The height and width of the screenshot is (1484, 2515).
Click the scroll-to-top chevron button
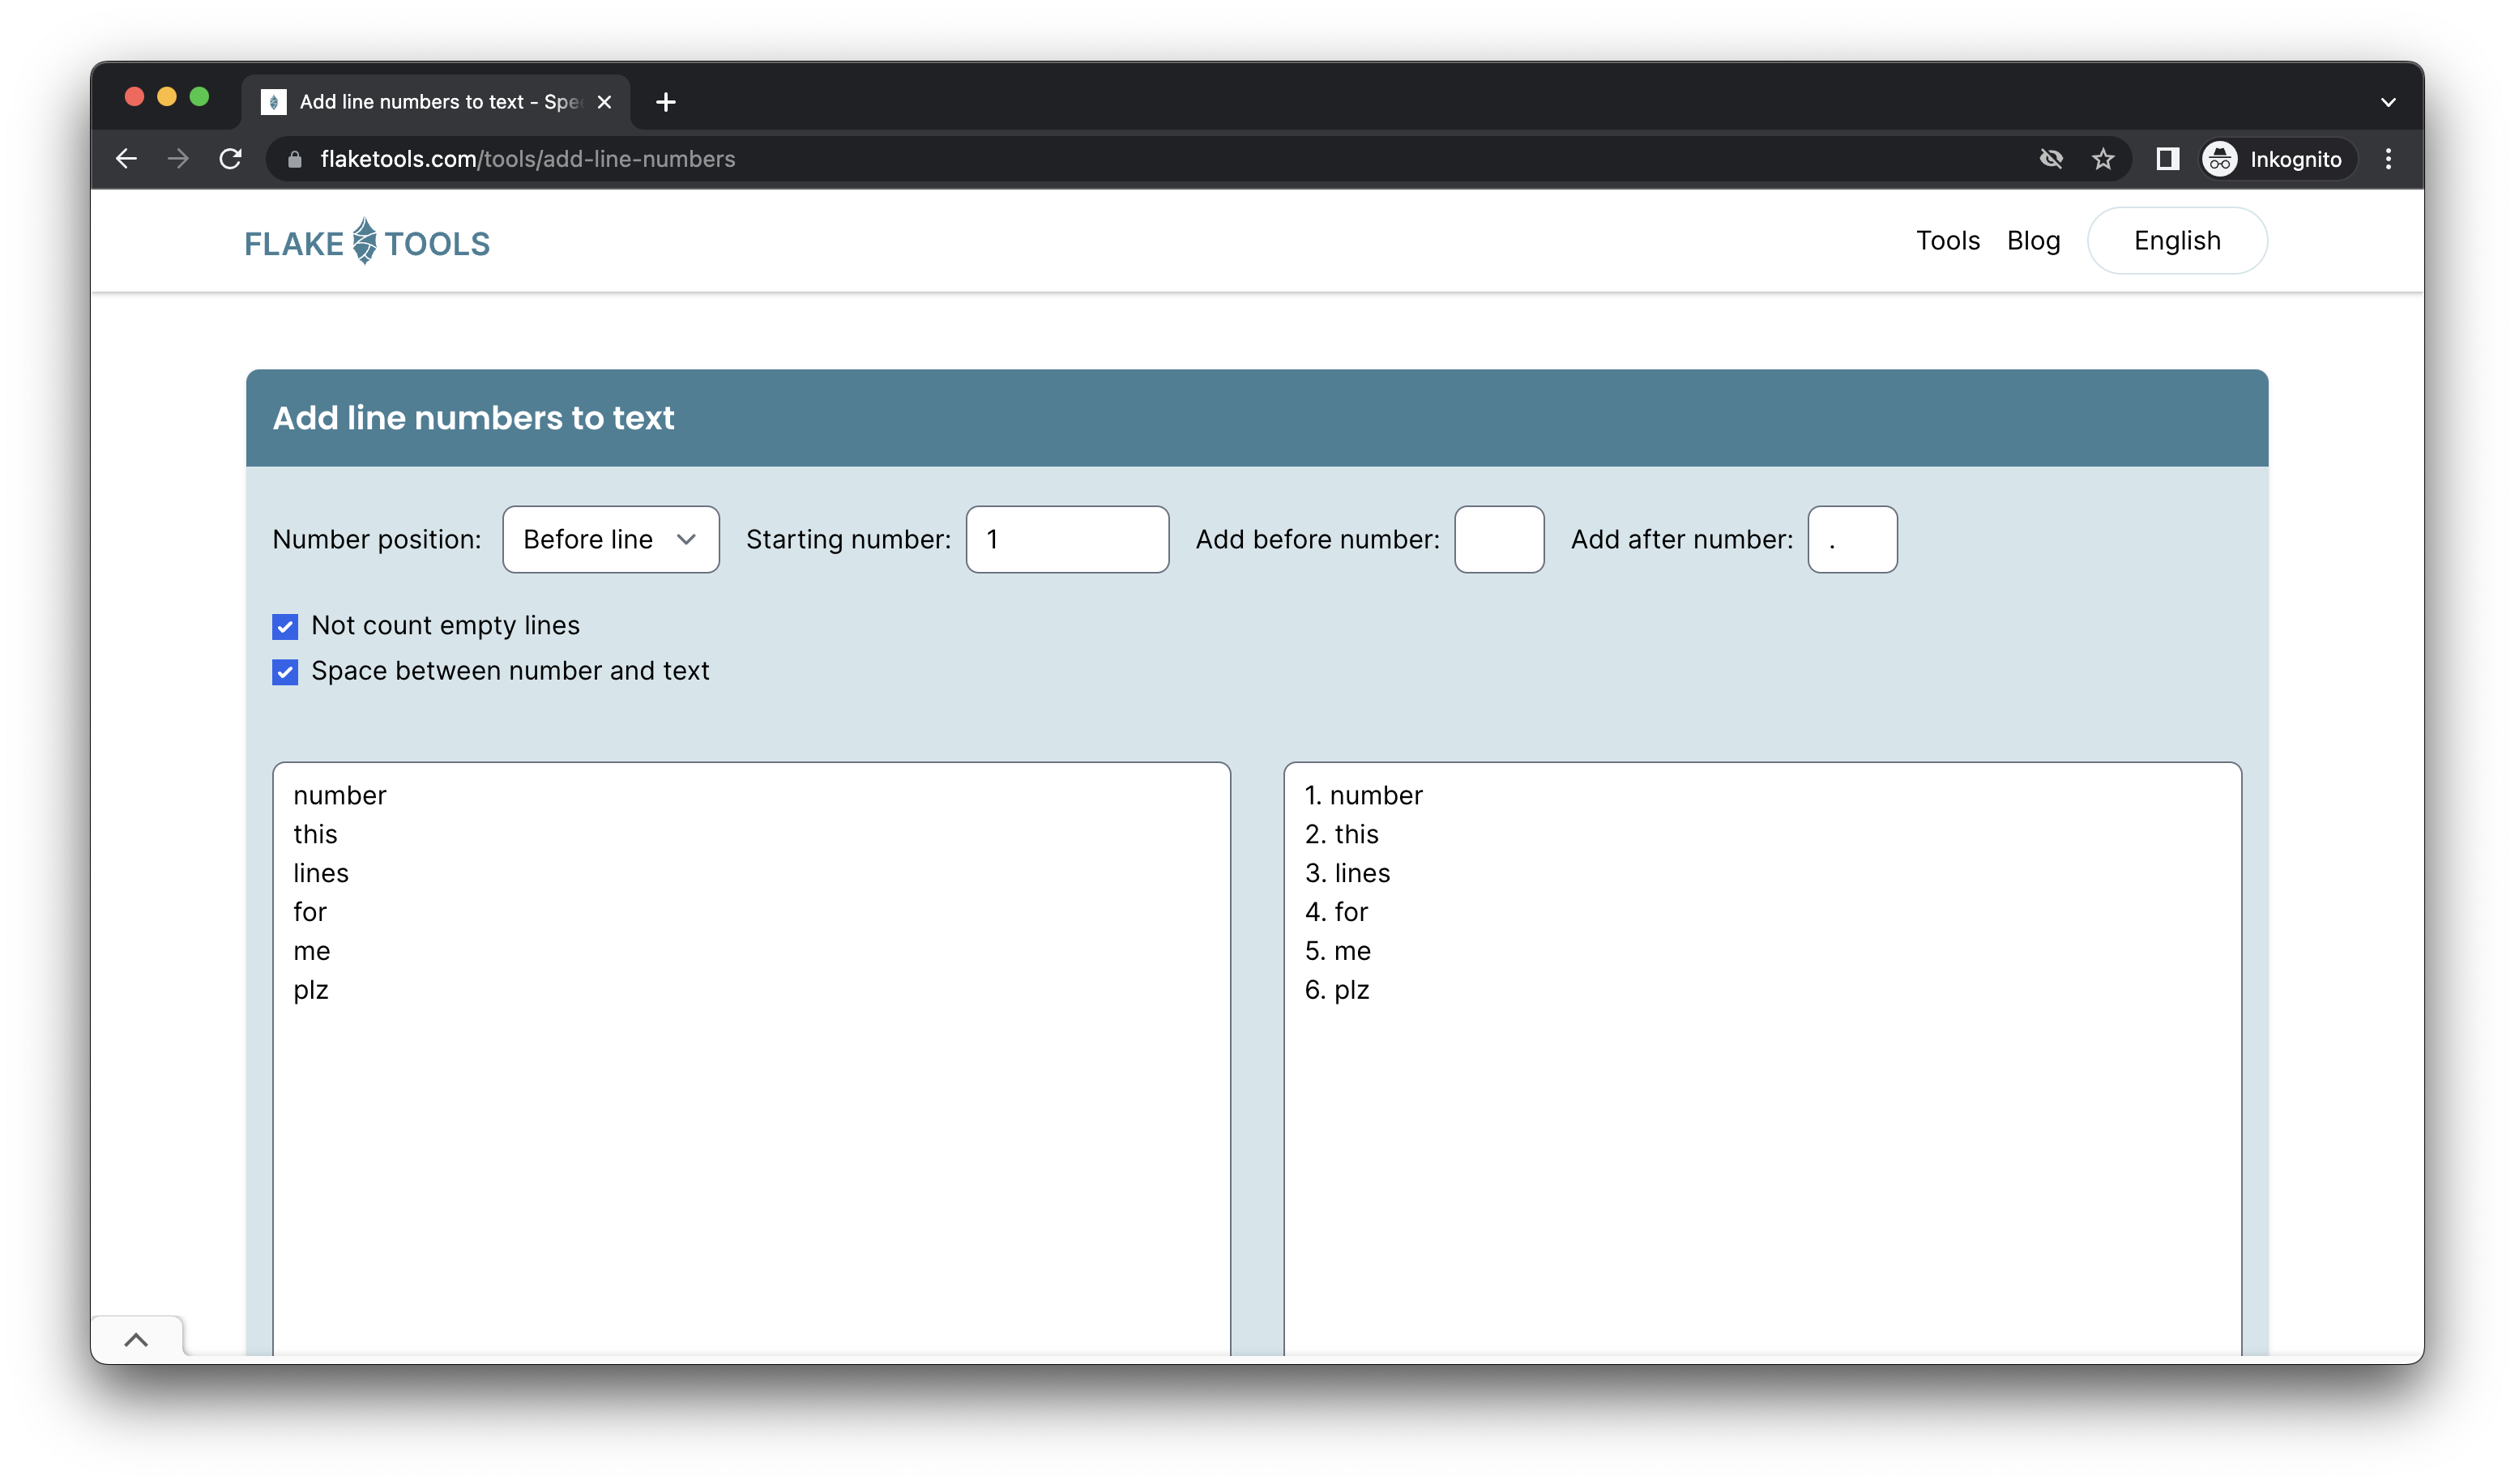137,1340
